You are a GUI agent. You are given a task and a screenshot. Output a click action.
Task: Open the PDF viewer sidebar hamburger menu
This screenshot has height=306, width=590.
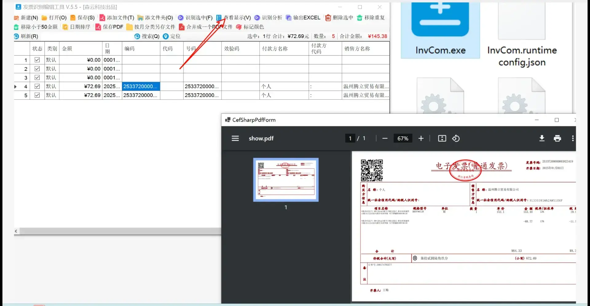coord(235,138)
